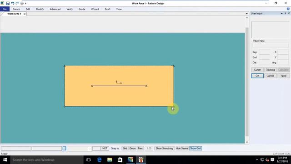Click the Y coordinate input field
The width and height of the screenshot is (291, 164).
pyautogui.click(x=283, y=57)
